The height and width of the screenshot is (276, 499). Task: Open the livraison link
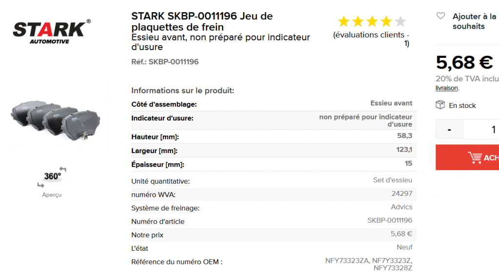click(x=446, y=88)
